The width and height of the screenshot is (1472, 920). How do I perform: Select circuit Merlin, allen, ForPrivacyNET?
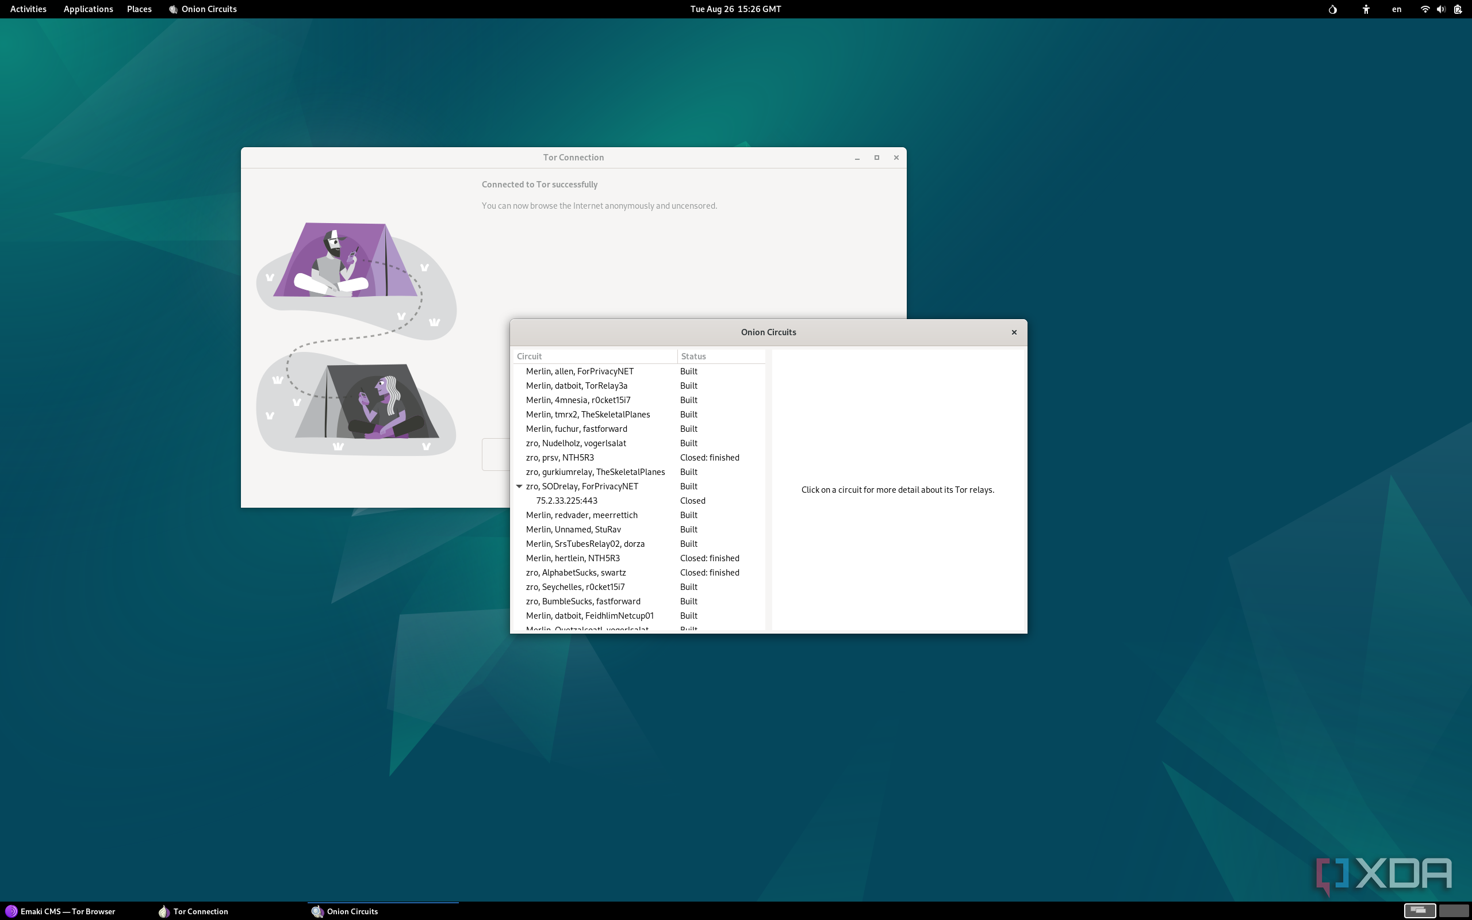(x=639, y=371)
